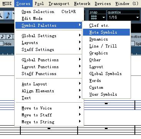
Task: Expand the Global Functions submenu
Action: coord(49,60)
